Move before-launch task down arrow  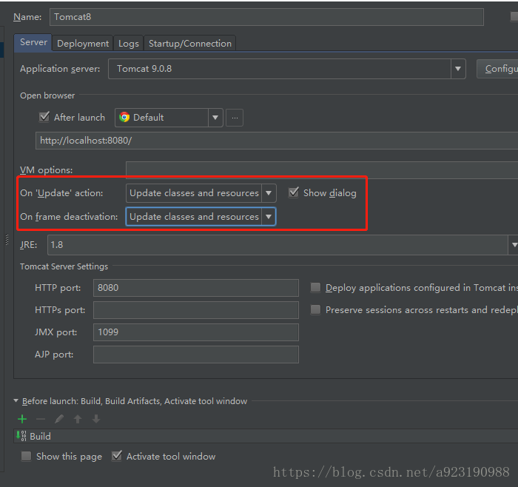point(96,419)
